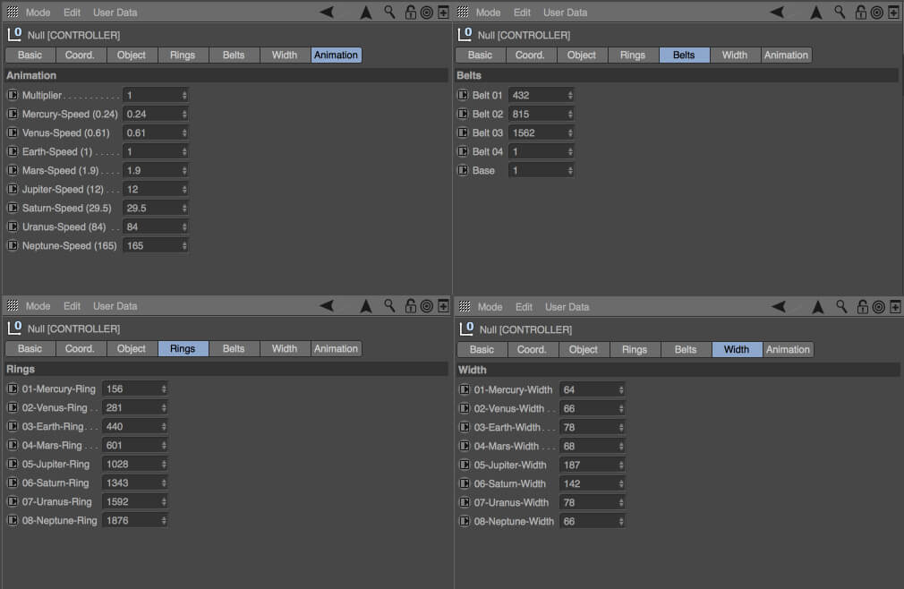Open search in the Animation panel toolbar
This screenshot has width=904, height=589.
(389, 13)
